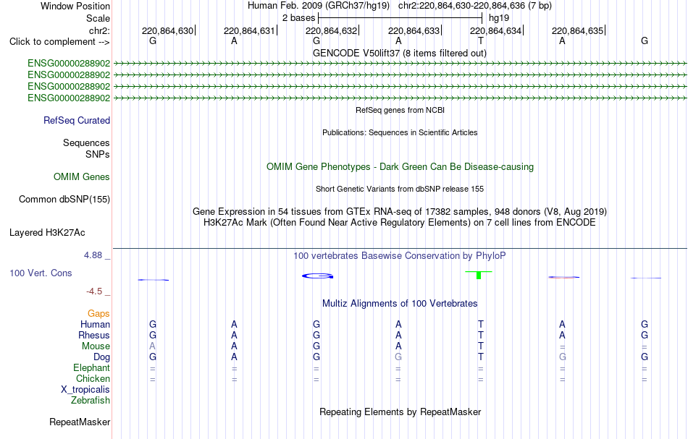Click the RepeatMasker track label

click(x=80, y=422)
